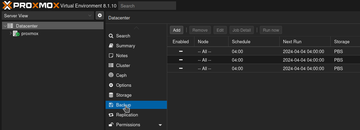
Task: Click the Storage database icon
Action: pyautogui.click(x=111, y=95)
